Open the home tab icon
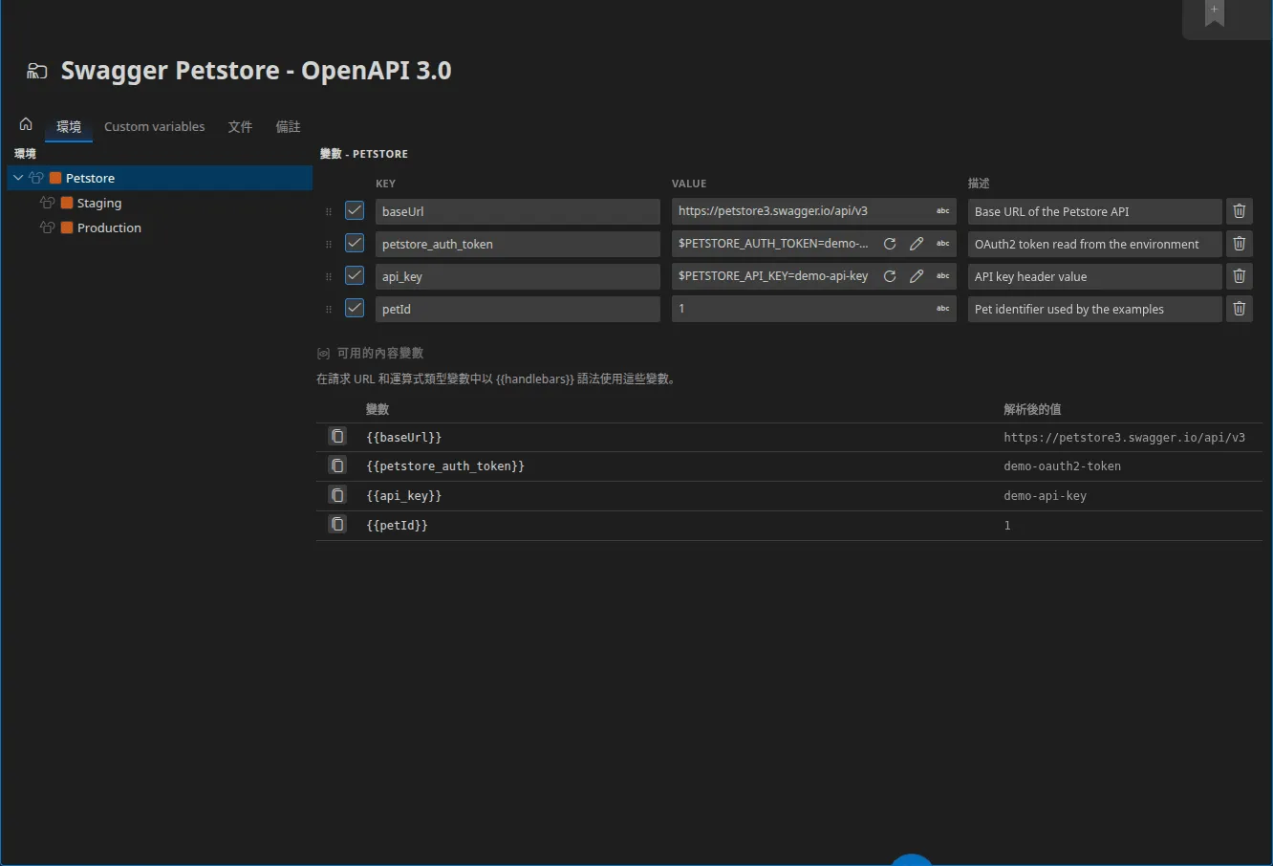The width and height of the screenshot is (1273, 866). pyautogui.click(x=26, y=124)
